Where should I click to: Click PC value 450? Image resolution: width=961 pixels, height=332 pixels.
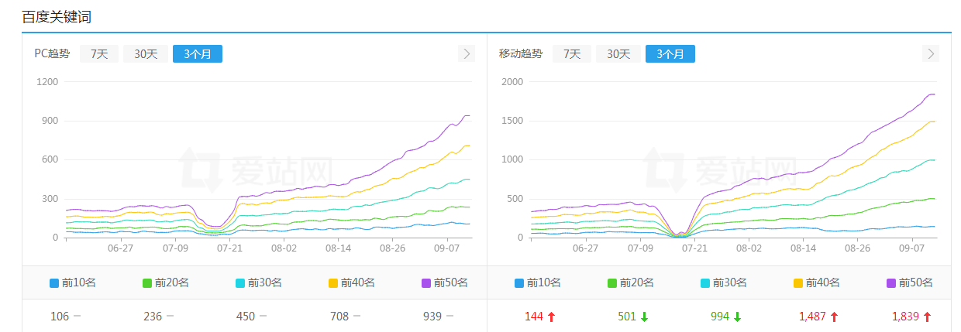[246, 317]
